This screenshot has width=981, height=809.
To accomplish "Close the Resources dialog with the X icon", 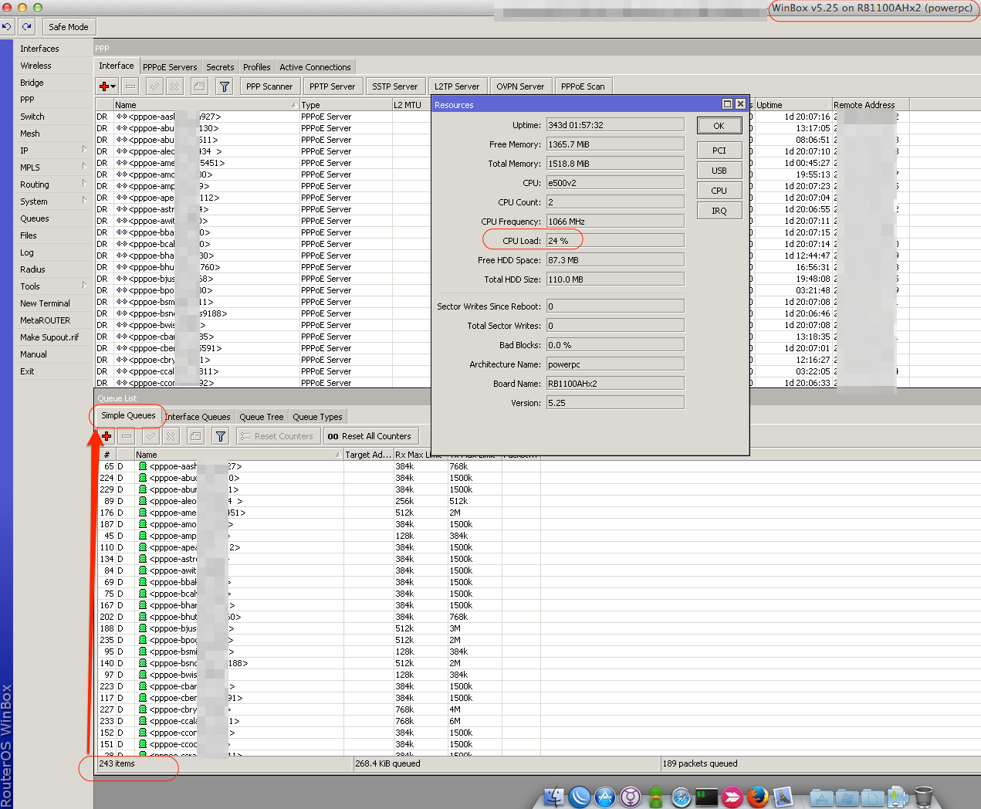I will [x=740, y=103].
